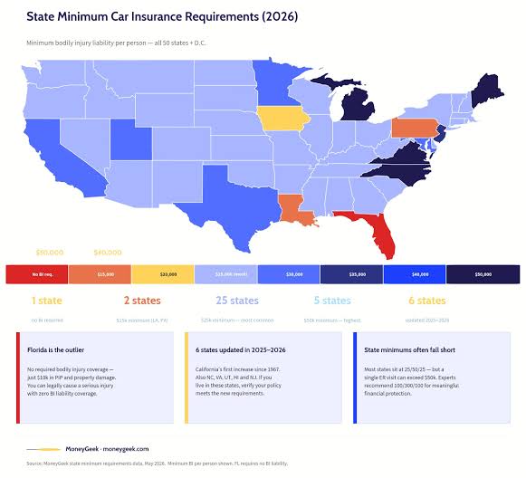Select the orange Pennsylvania state

[x=415, y=128]
